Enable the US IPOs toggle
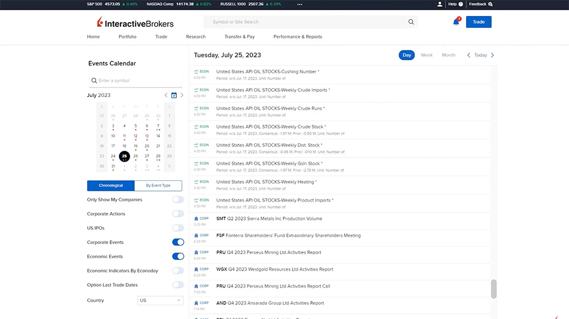Image resolution: width=569 pixels, height=319 pixels. pyautogui.click(x=178, y=228)
